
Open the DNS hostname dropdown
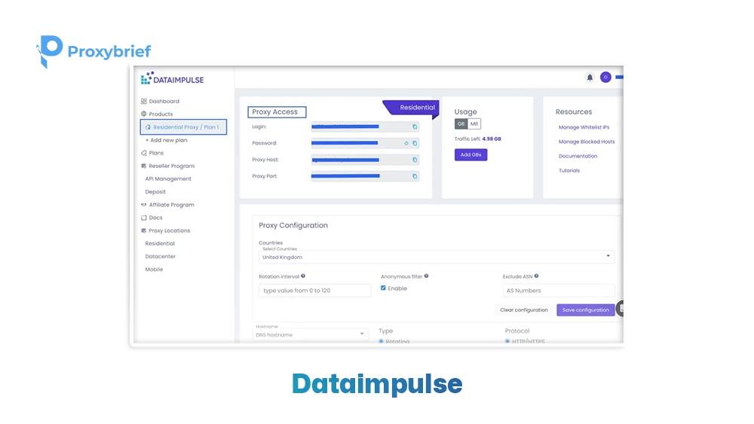pos(310,334)
